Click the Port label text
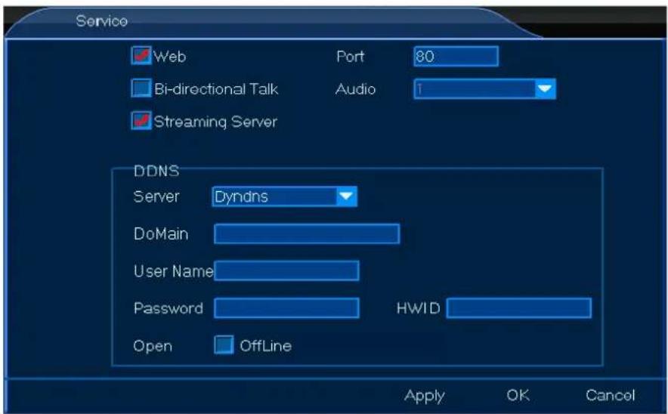Image resolution: width=668 pixels, height=414 pixels. pos(350,57)
